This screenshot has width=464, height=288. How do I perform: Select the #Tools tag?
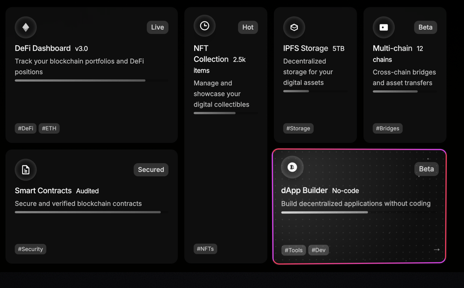[x=293, y=250]
